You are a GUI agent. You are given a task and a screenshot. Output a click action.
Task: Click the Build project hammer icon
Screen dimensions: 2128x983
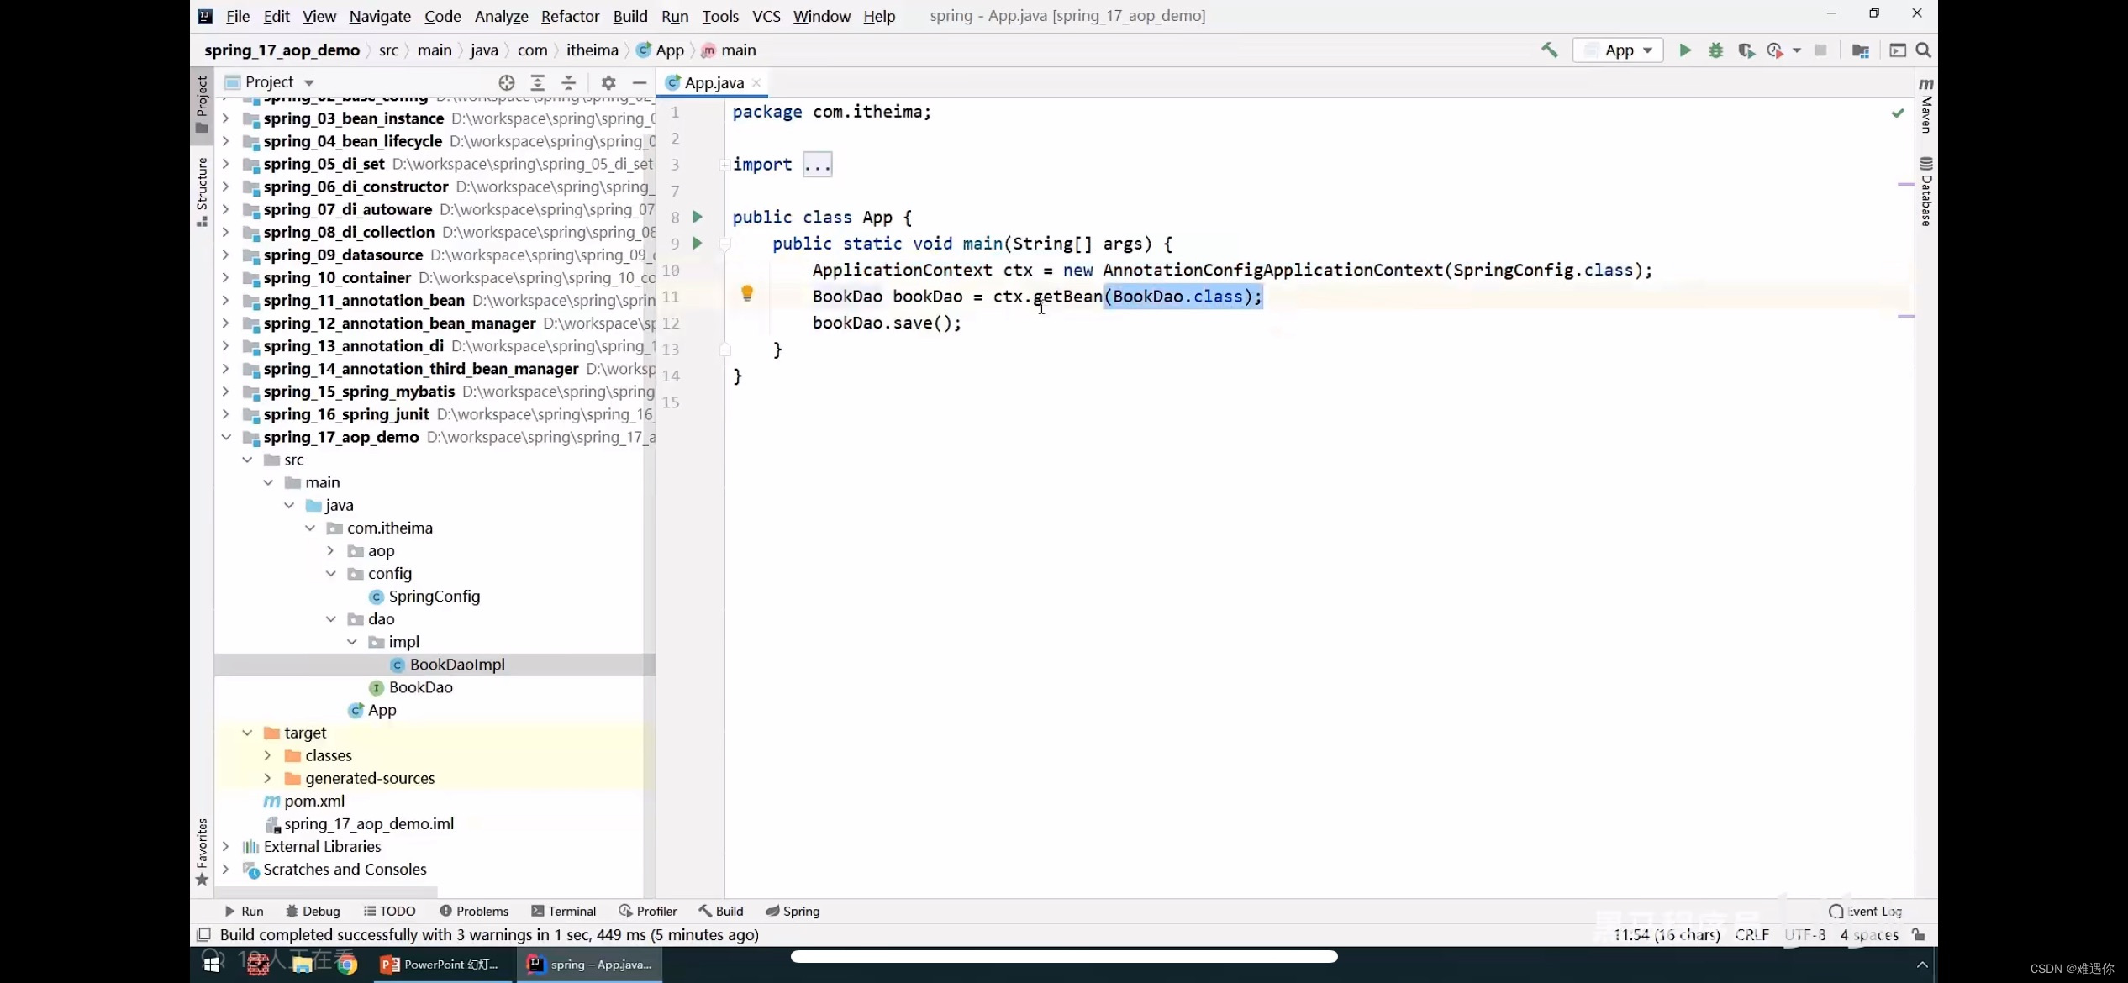pyautogui.click(x=1549, y=50)
